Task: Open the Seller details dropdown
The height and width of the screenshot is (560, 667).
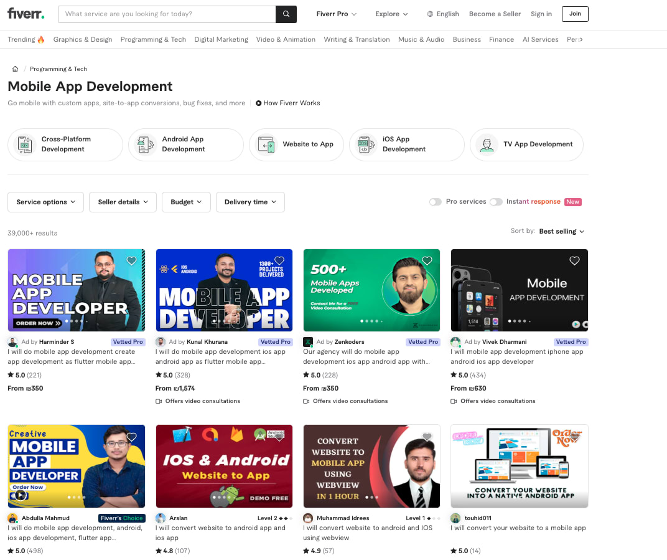Action: point(123,202)
